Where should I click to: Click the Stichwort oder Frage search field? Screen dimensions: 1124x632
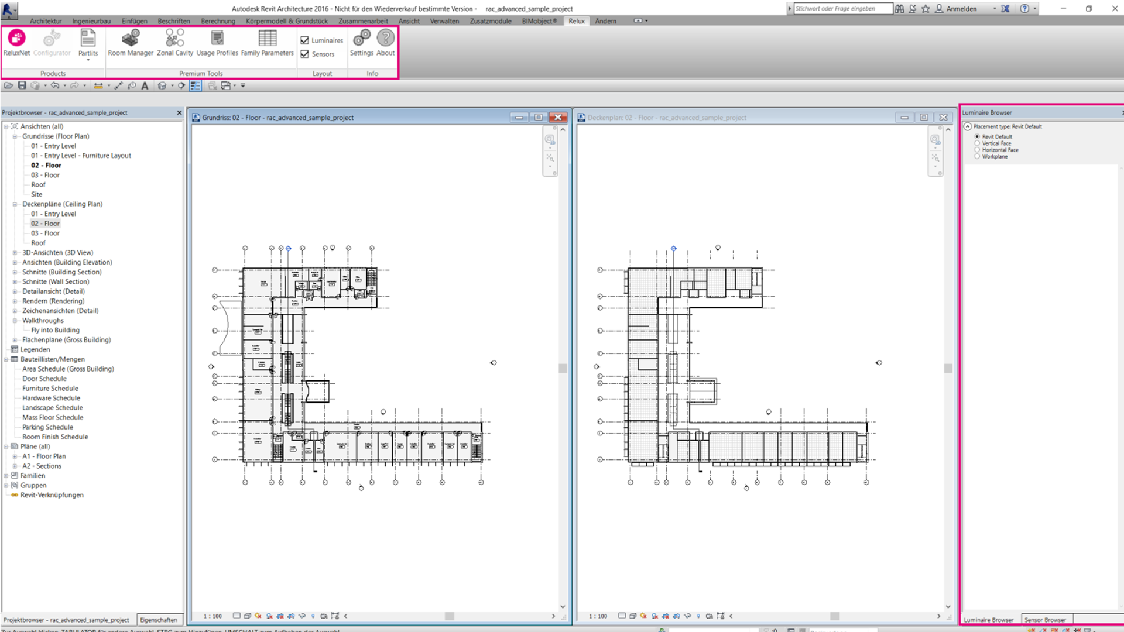pos(843,9)
